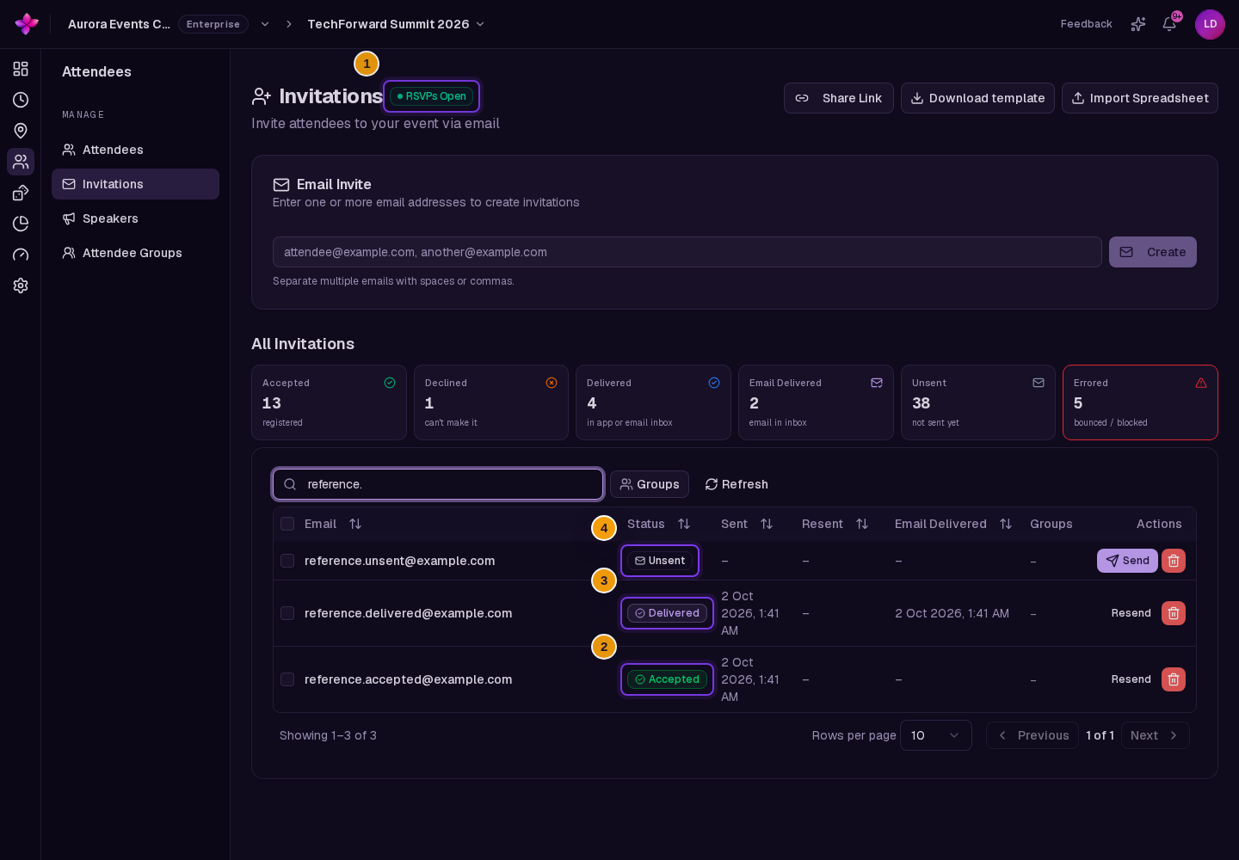Open the dashboard grid icon in the left rail

point(21,69)
